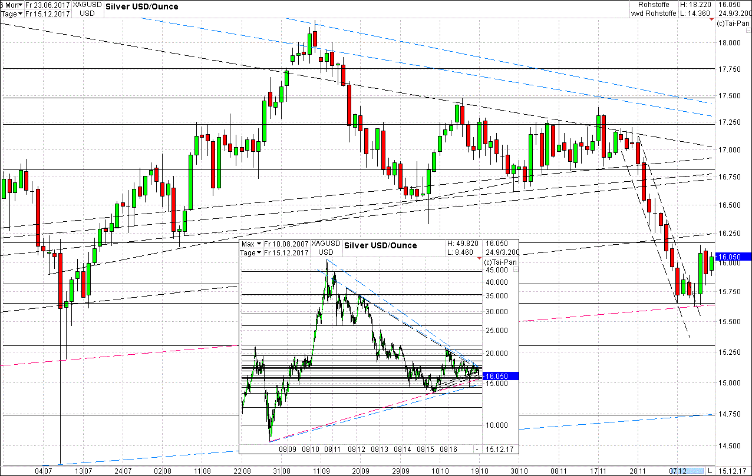The image size is (752, 476).
Task: Click the 17.500 price axis label
Action: pyautogui.click(x=729, y=96)
